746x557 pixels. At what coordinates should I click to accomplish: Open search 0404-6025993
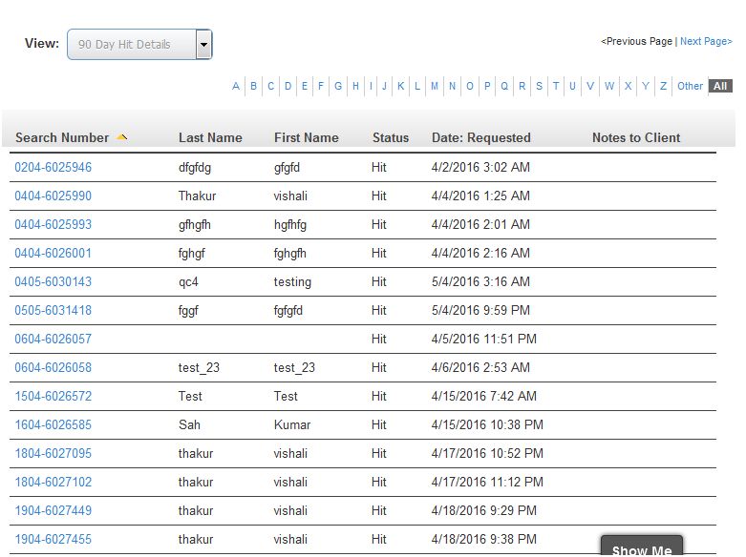click(x=53, y=224)
